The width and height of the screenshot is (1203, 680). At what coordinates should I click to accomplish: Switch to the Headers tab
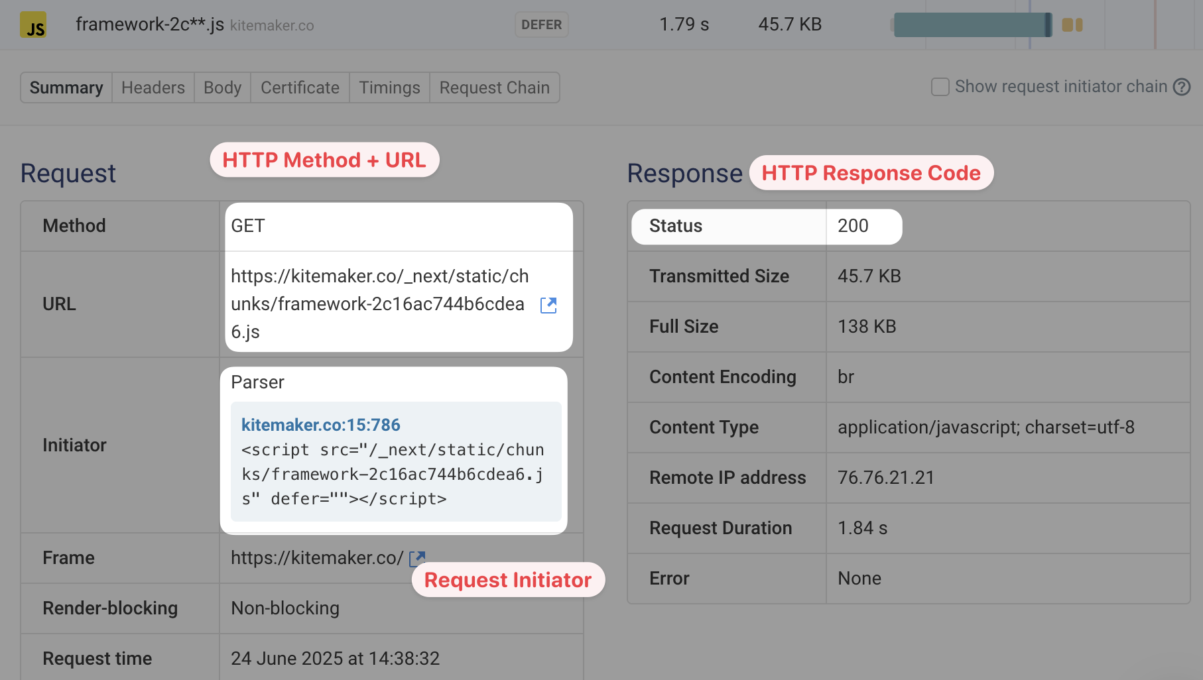click(x=153, y=87)
